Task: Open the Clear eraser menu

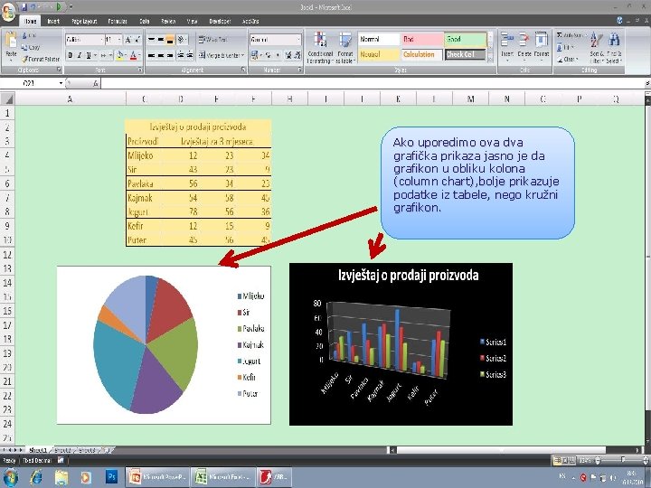Action: pos(567,60)
